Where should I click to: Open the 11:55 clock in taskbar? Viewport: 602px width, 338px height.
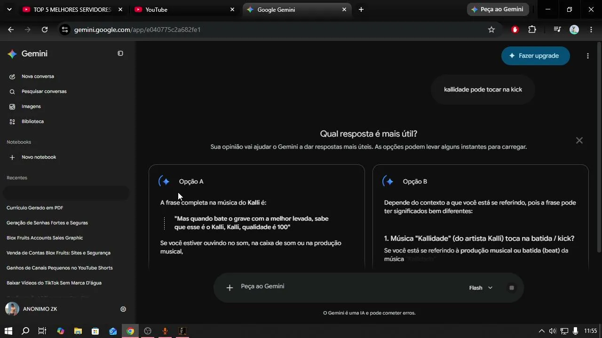(x=590, y=331)
